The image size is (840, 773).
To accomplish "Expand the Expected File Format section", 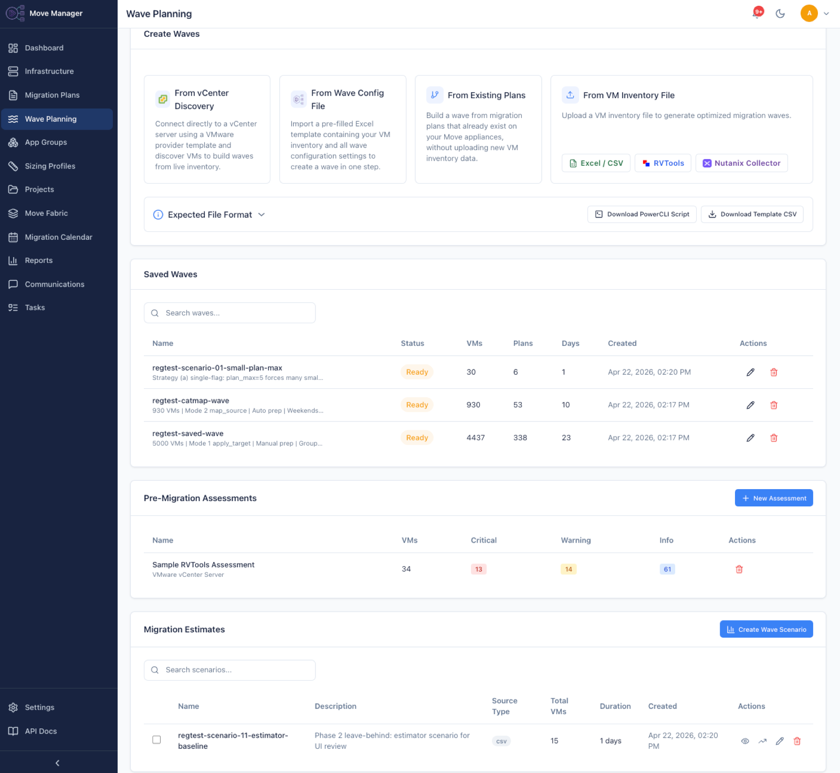I will [209, 215].
